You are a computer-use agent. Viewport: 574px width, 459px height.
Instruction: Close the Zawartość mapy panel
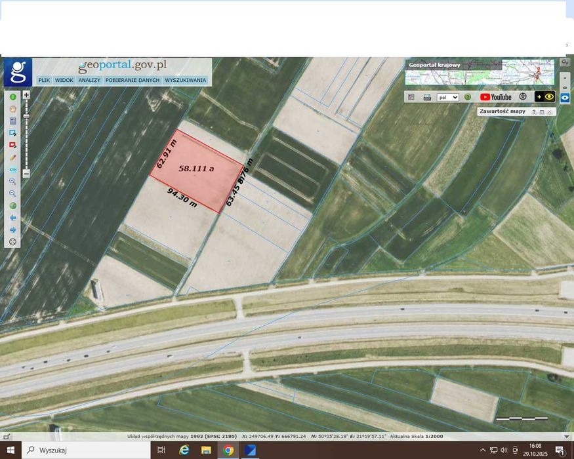[x=550, y=112]
